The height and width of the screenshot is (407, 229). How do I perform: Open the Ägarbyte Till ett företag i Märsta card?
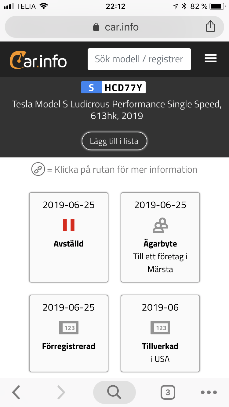click(160, 237)
